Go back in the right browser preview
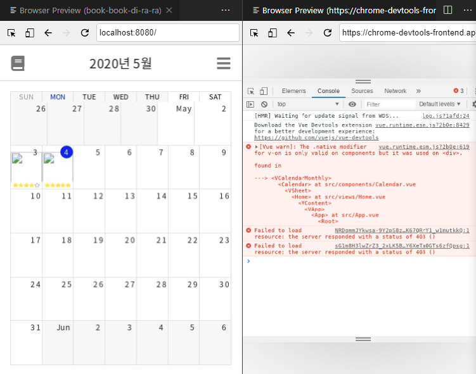This screenshot has width=476, height=374. tap(291, 33)
